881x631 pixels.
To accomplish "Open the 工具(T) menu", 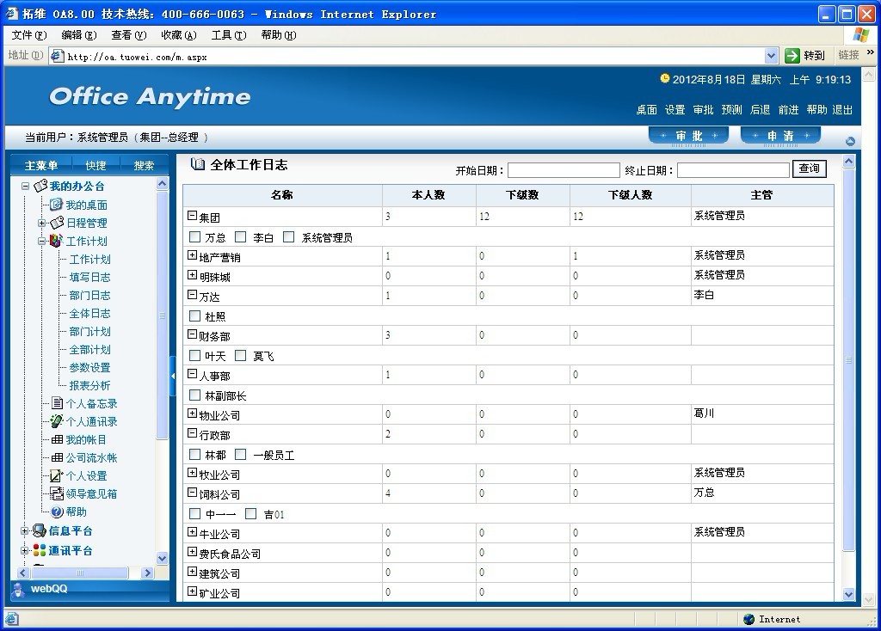I will (x=228, y=35).
